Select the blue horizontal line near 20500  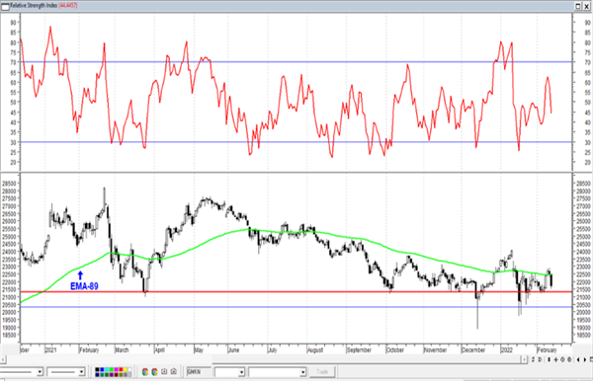296,307
